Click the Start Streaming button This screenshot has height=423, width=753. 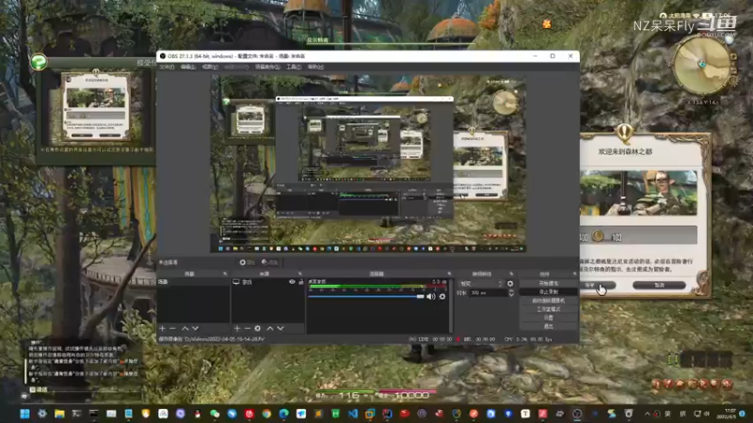(549, 284)
